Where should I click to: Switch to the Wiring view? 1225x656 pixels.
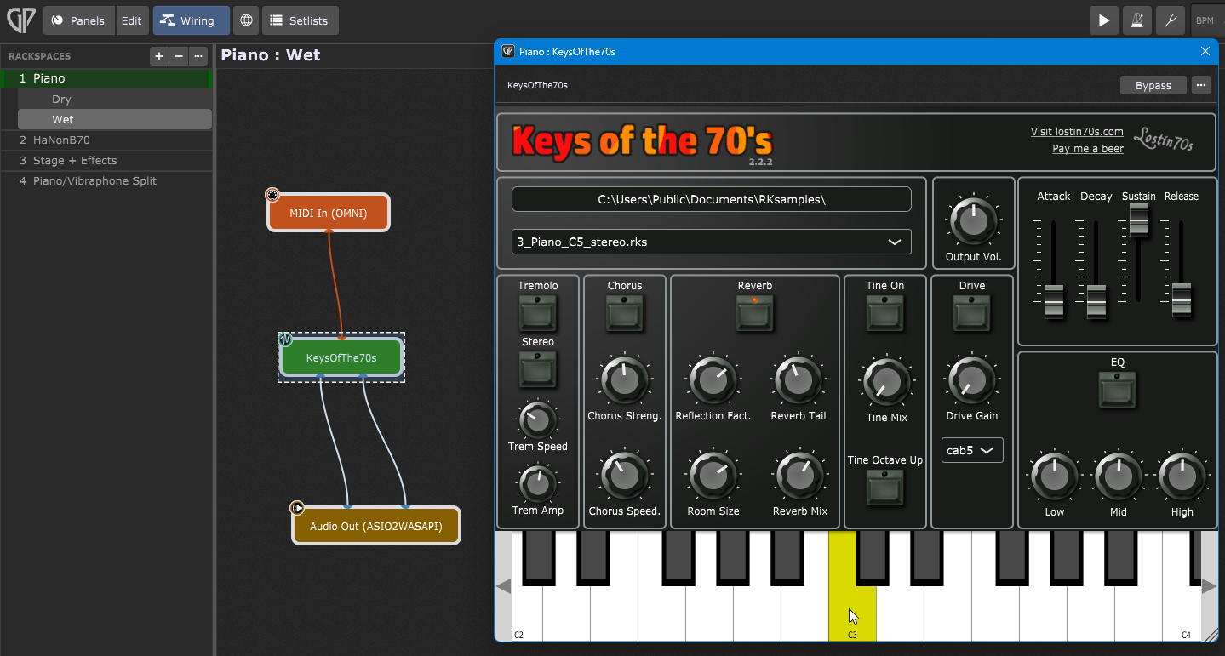pyautogui.click(x=192, y=20)
